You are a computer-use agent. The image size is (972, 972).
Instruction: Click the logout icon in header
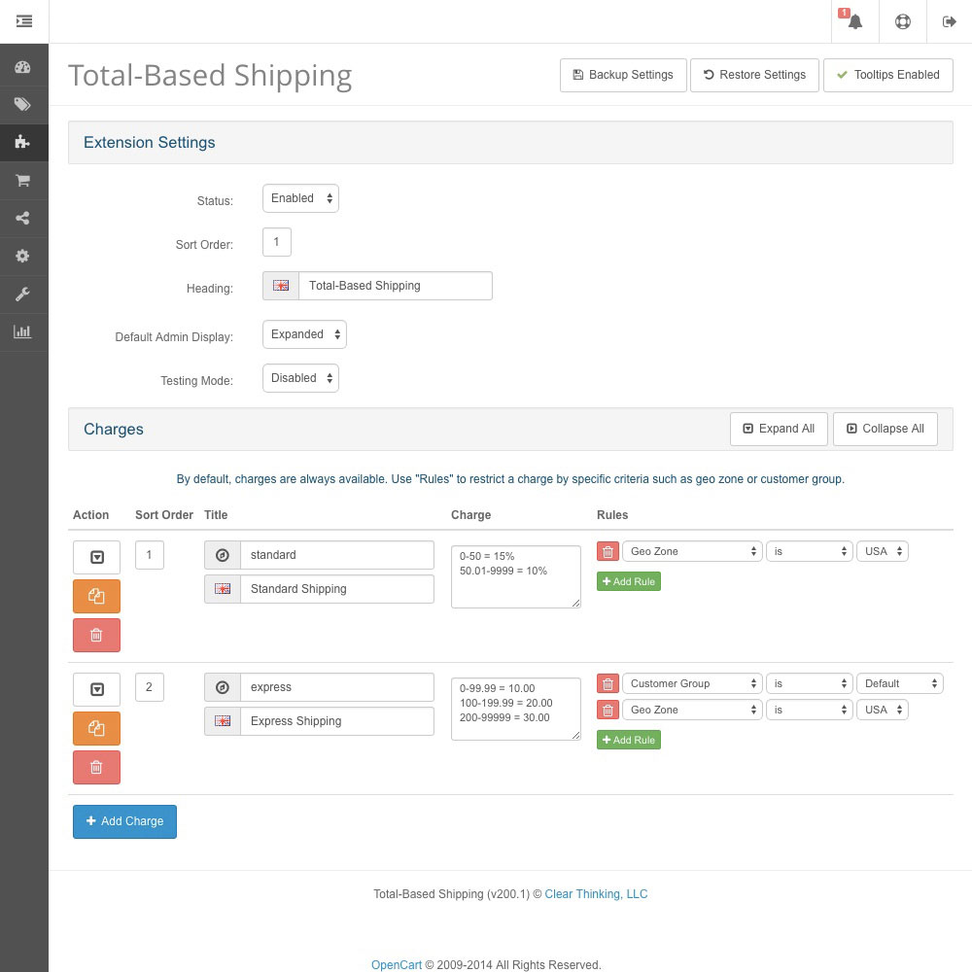pyautogui.click(x=949, y=21)
